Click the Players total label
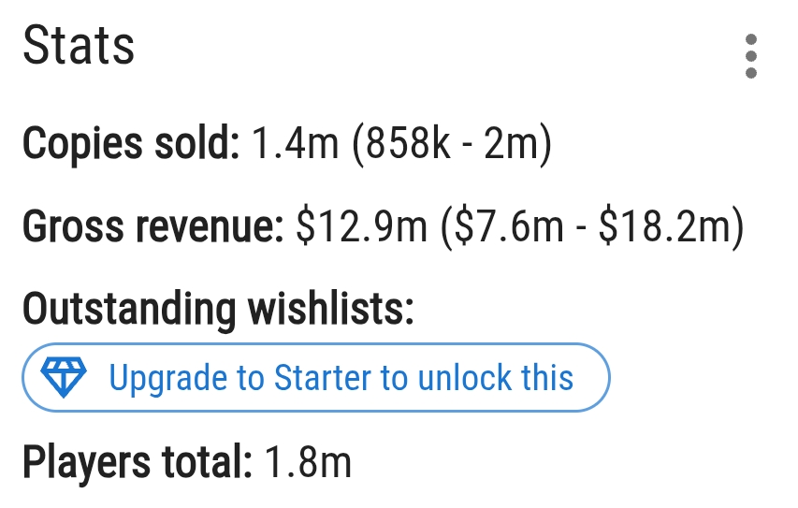The width and height of the screenshot is (798, 508). pos(138,462)
